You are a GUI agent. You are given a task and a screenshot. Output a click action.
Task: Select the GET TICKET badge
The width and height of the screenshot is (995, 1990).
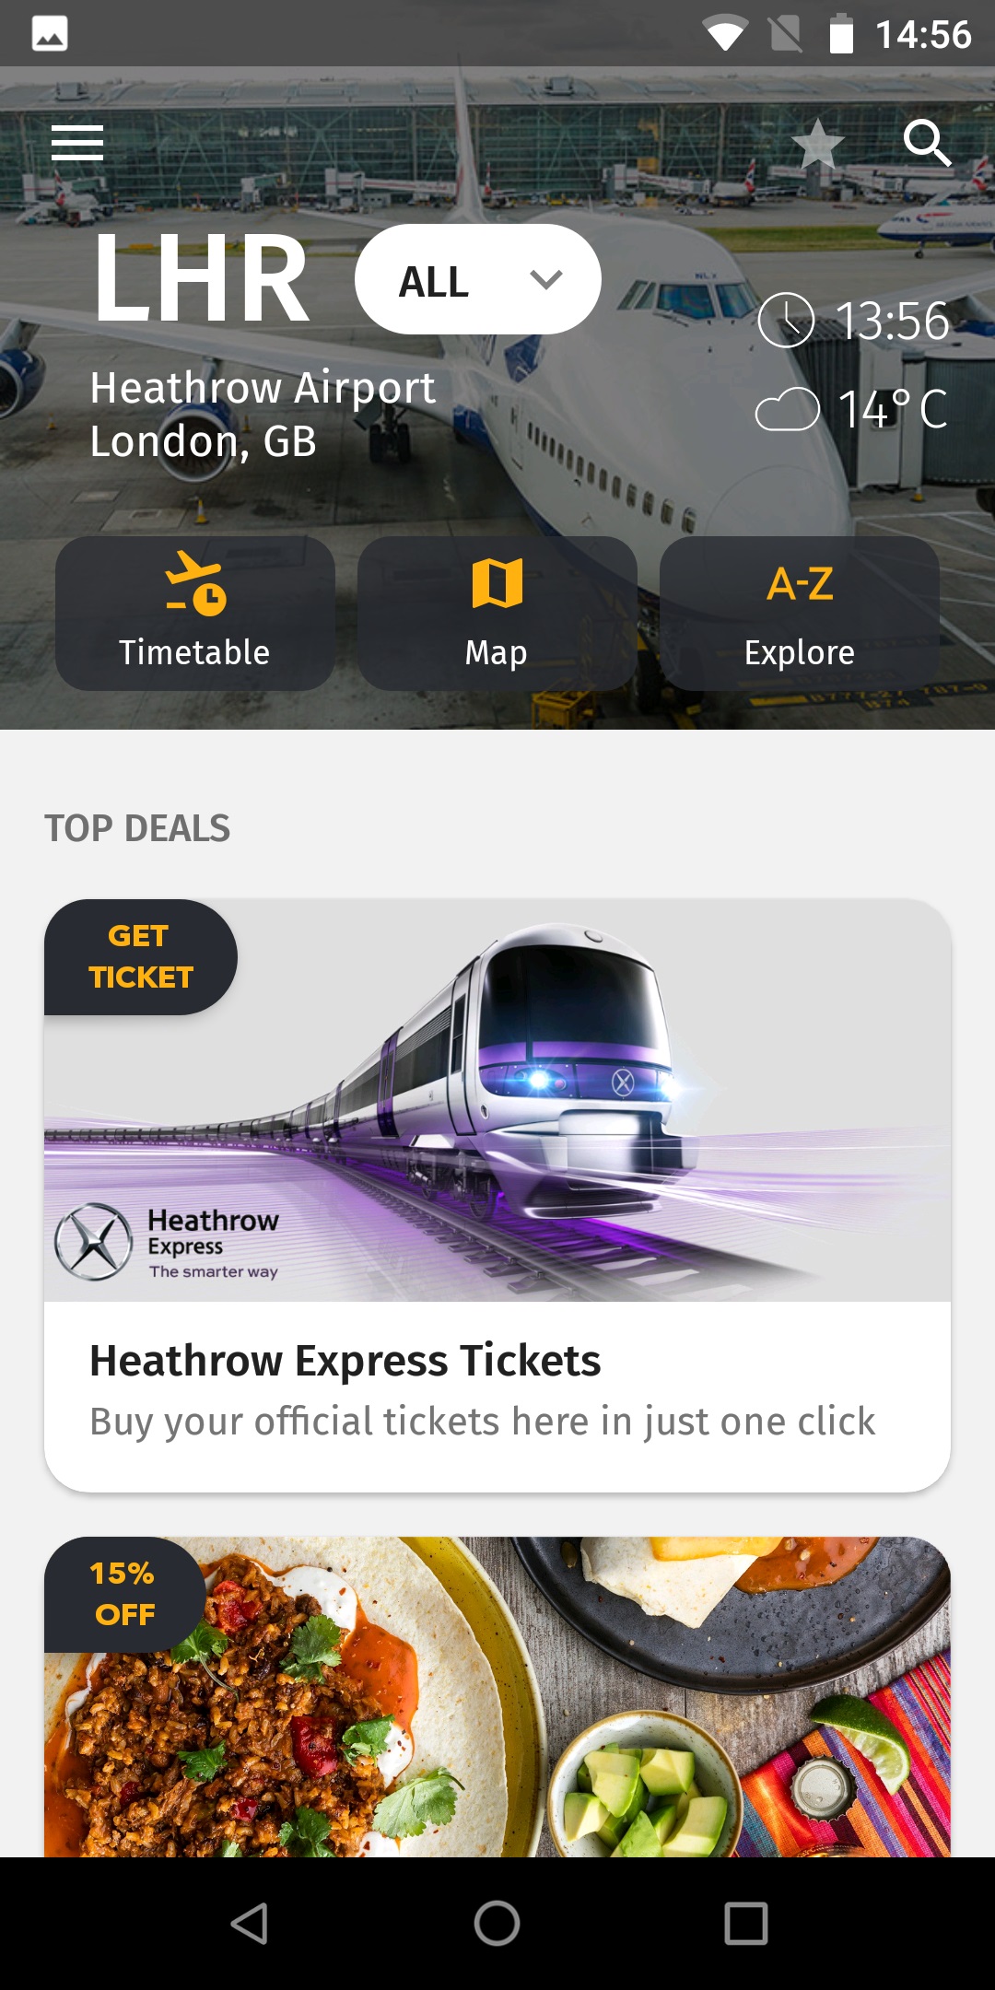141,957
